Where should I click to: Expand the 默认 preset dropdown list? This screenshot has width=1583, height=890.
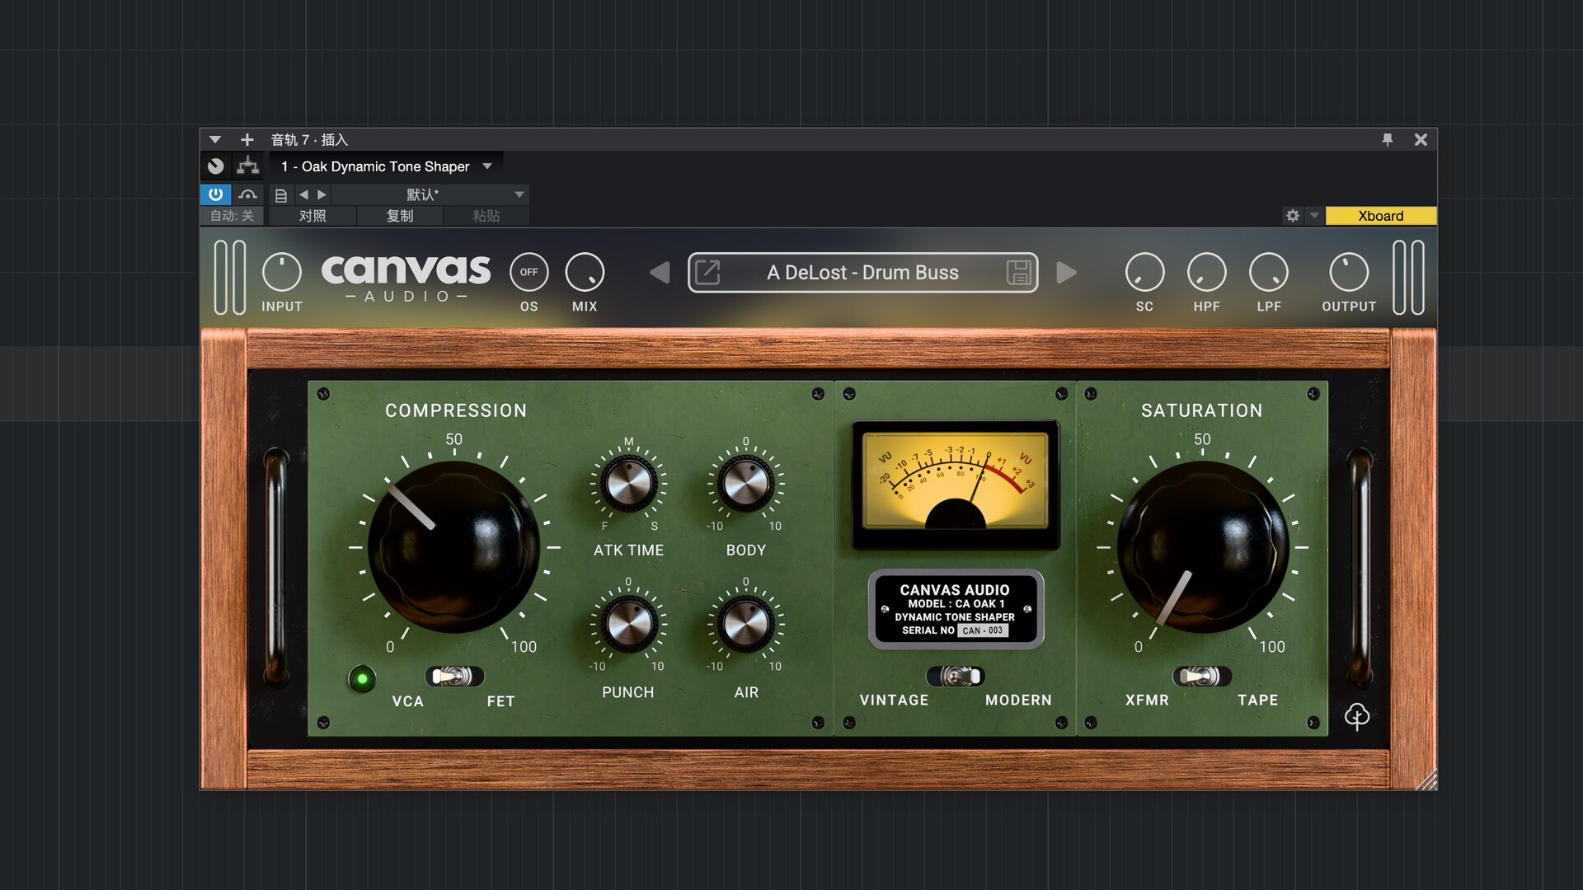pyautogui.click(x=519, y=195)
